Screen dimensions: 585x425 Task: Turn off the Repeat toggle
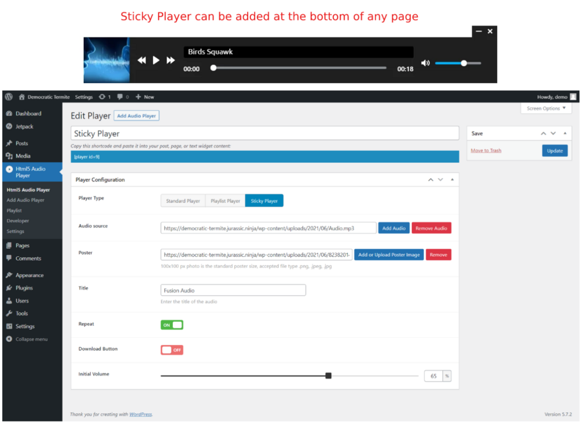tap(172, 325)
